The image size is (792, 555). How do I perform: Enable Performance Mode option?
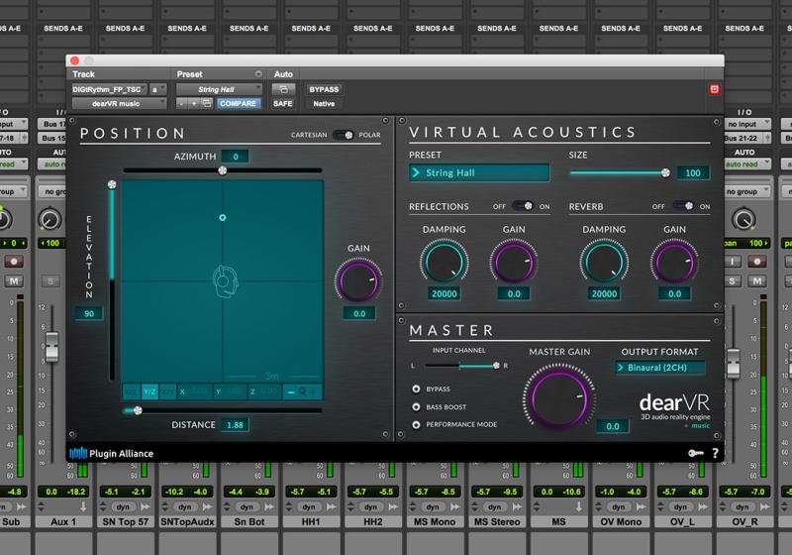click(417, 424)
